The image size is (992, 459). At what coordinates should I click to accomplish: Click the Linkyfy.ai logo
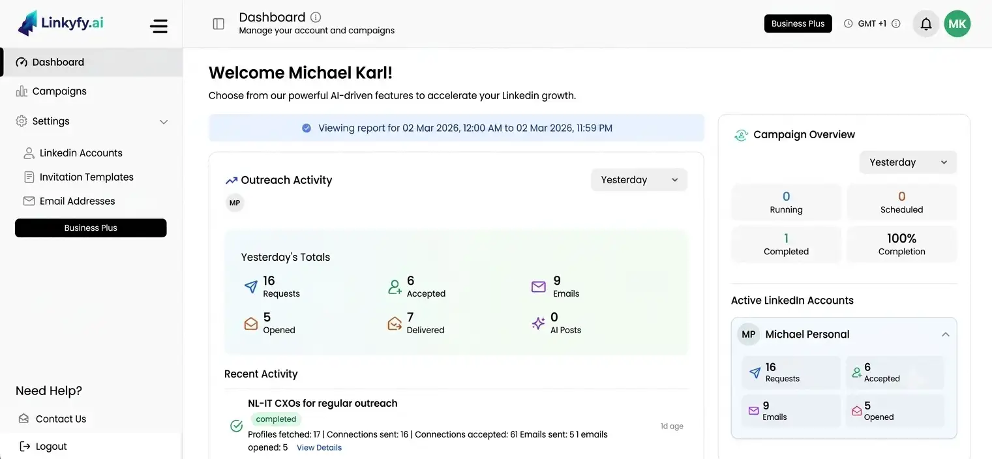pos(61,23)
